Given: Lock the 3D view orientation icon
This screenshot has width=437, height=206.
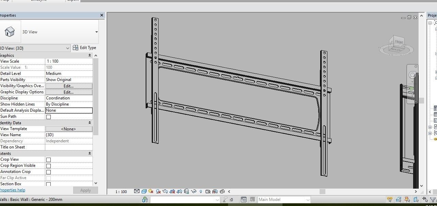Looking at the screenshot, I should pyautogui.click(x=187, y=191).
